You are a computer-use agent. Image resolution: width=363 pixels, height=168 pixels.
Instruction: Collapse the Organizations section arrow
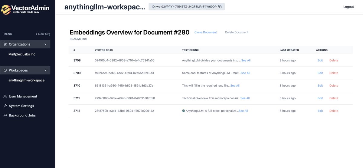pos(45,44)
